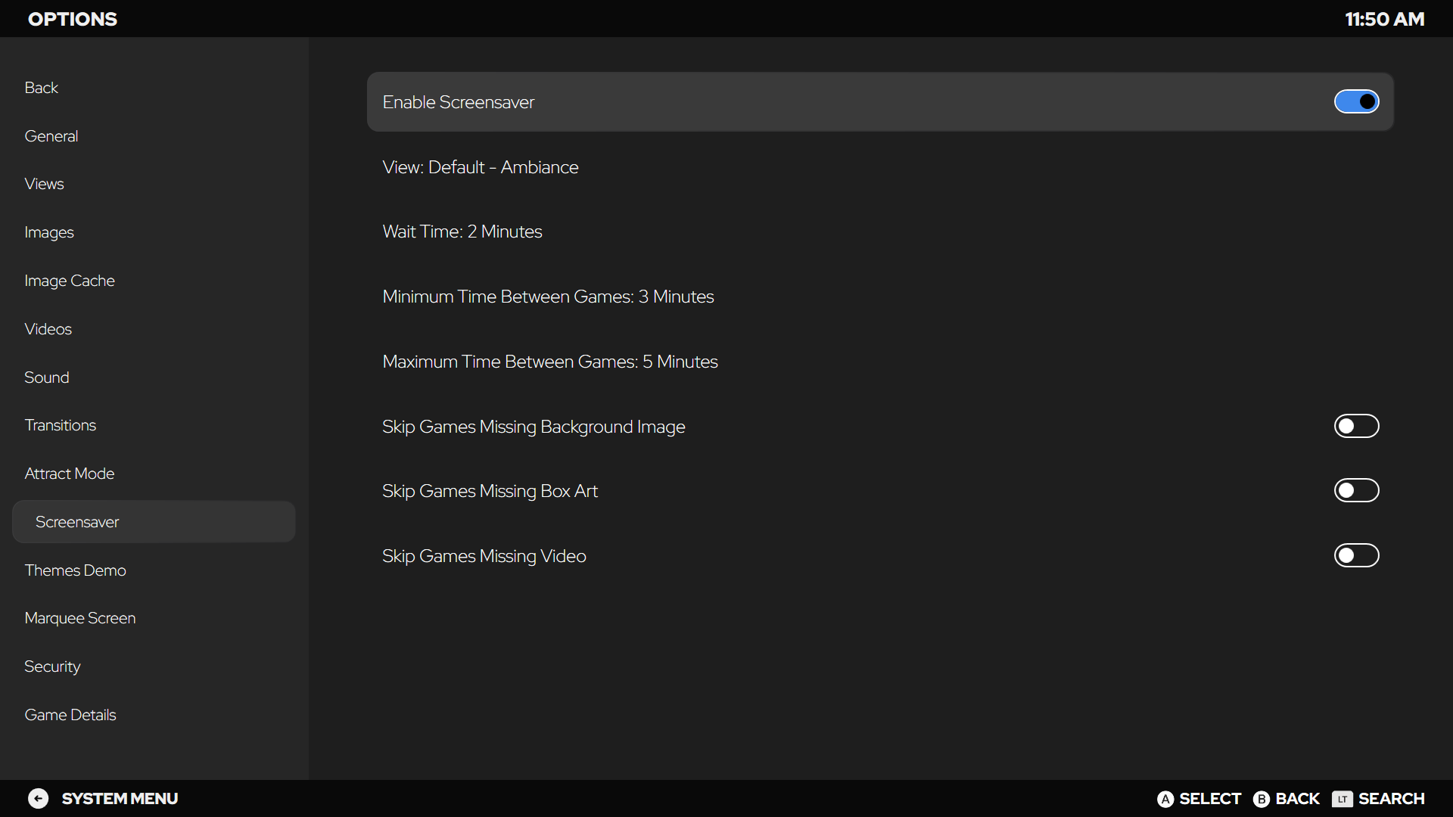Viewport: 1453px width, 817px height.
Task: Open Themes Demo section
Action: pos(154,570)
